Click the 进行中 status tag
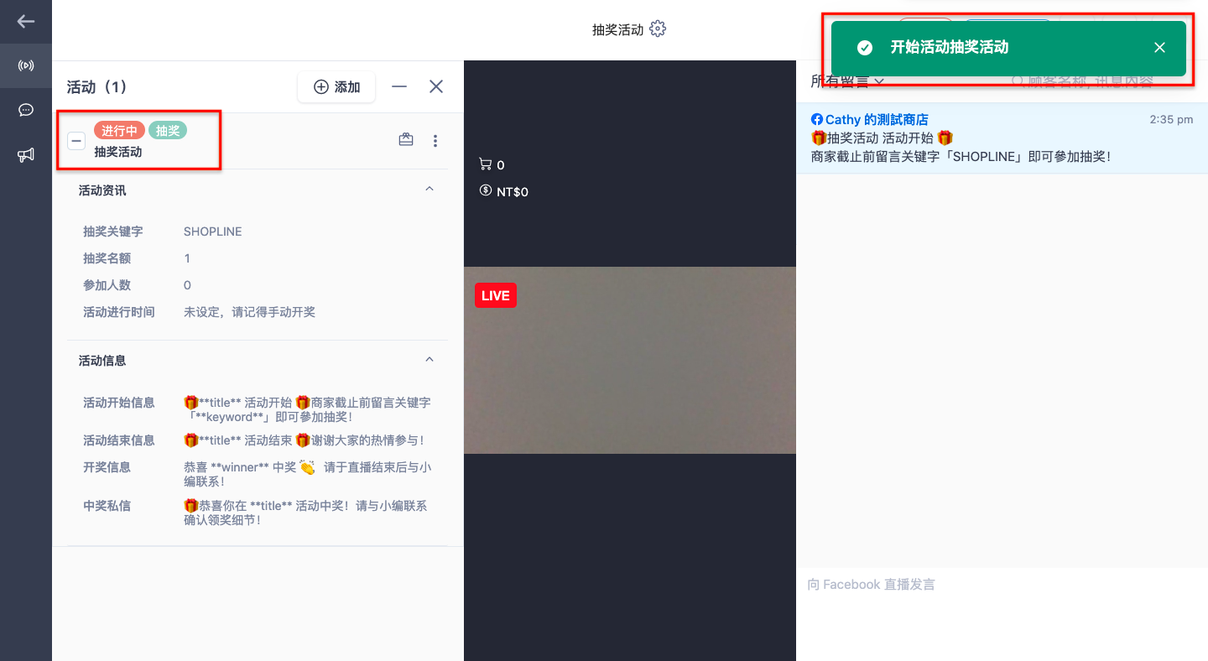1208x661 pixels. 119,131
